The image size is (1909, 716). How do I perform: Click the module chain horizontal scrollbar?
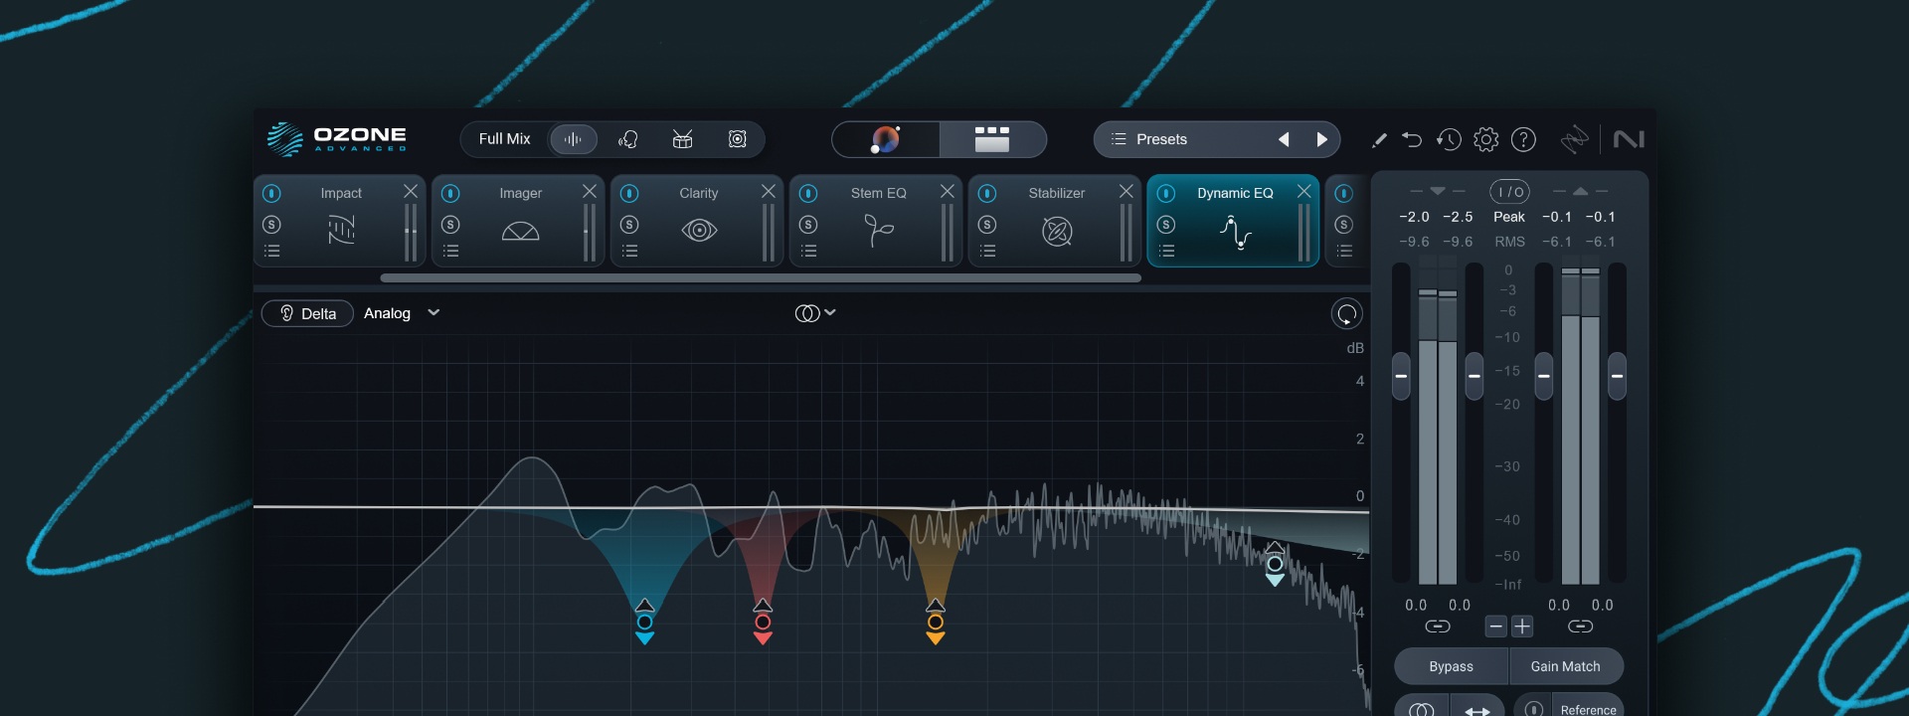[x=761, y=278]
